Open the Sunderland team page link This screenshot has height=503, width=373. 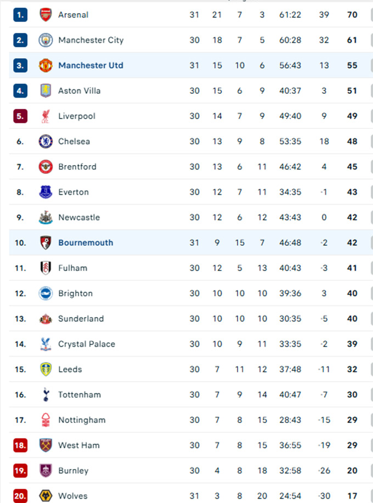81,319
